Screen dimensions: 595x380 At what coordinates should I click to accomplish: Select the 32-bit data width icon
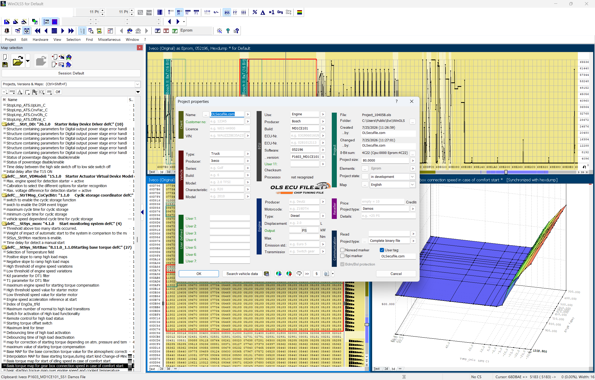point(188,12)
